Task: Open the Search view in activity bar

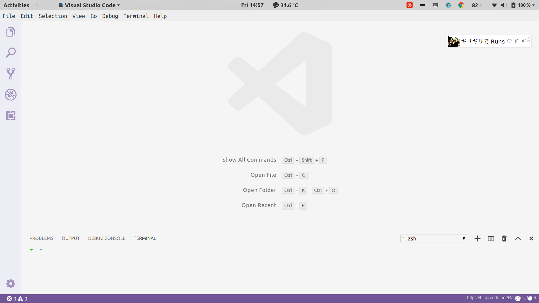Action: pyautogui.click(x=10, y=53)
